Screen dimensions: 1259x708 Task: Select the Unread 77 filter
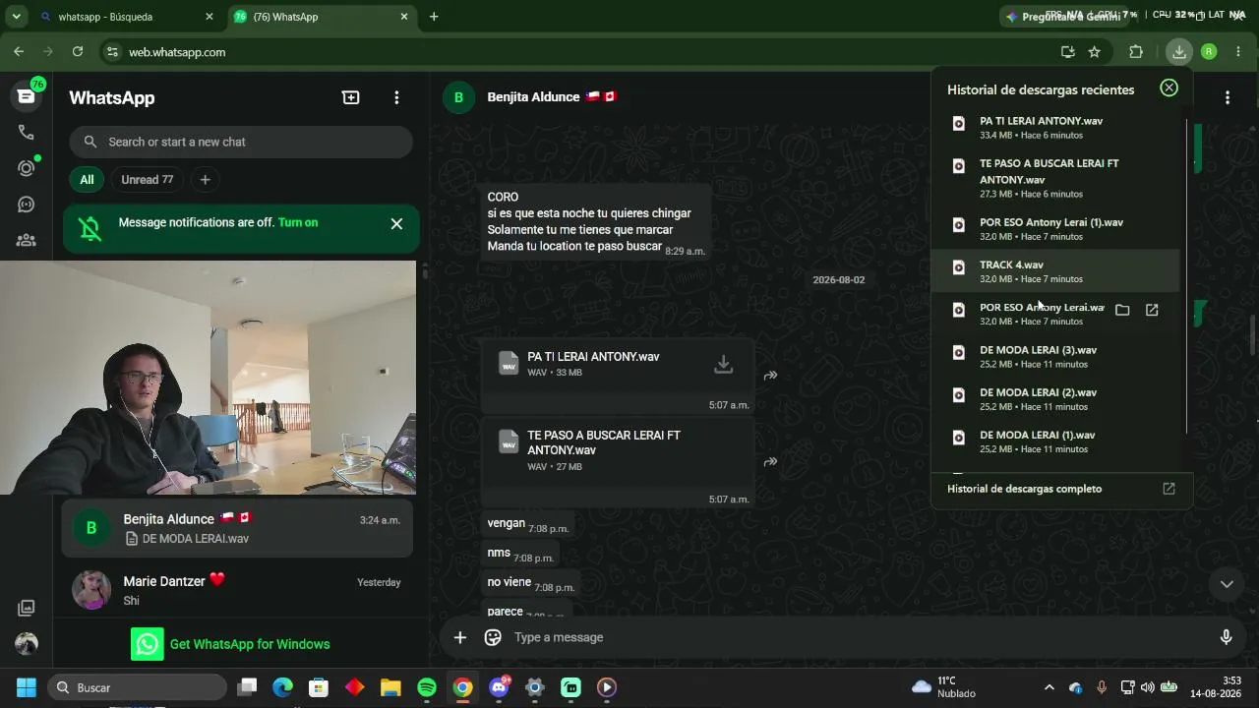point(147,180)
